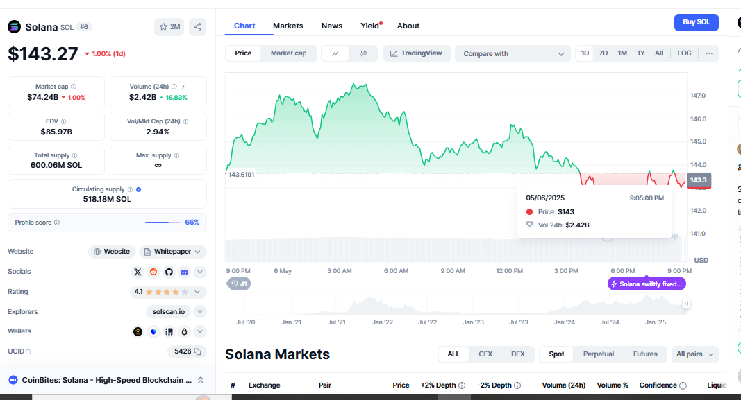
Task: Expand more Wallets options
Action: tap(200, 331)
